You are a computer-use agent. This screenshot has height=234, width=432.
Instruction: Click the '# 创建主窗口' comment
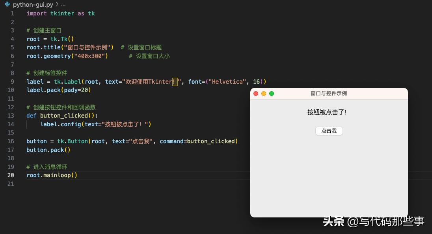click(44, 30)
